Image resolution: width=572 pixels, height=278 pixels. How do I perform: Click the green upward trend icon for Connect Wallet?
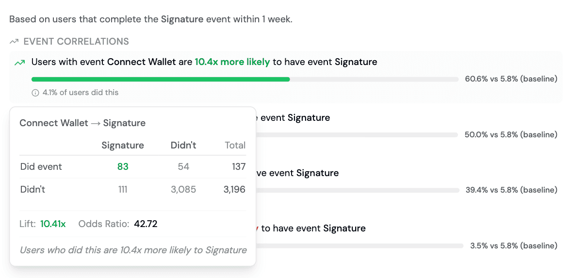(x=19, y=63)
